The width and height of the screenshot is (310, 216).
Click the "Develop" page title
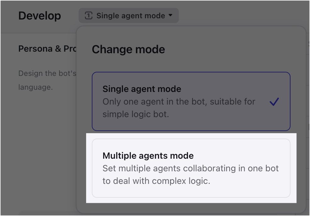coord(40,16)
